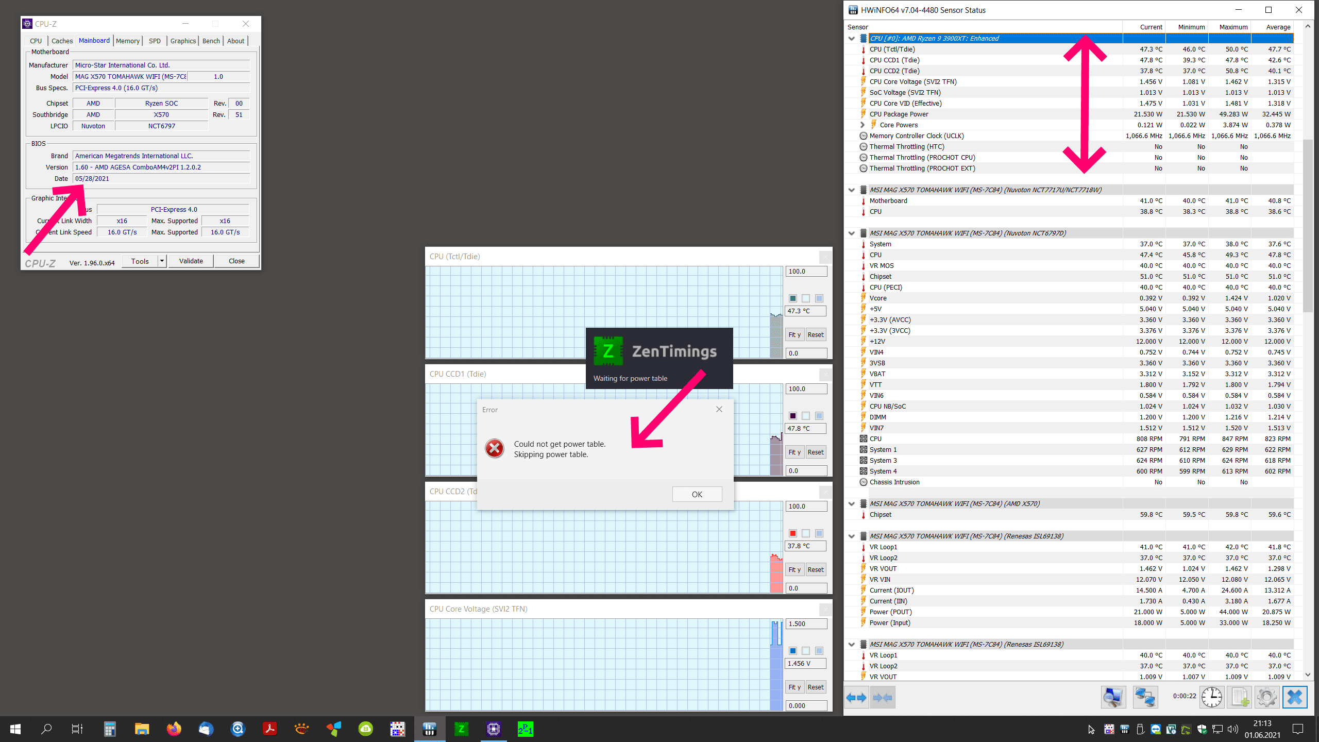Open File Explorer from taskbar
Image resolution: width=1319 pixels, height=742 pixels.
pyautogui.click(x=142, y=729)
